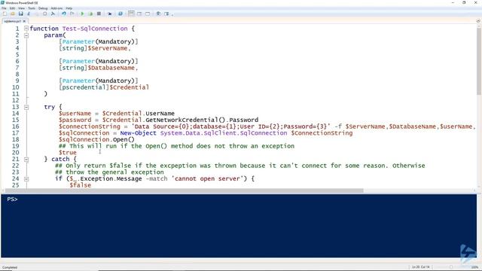The height and width of the screenshot is (271, 482).
Task: Open the Debug menu
Action: [x=43, y=8]
